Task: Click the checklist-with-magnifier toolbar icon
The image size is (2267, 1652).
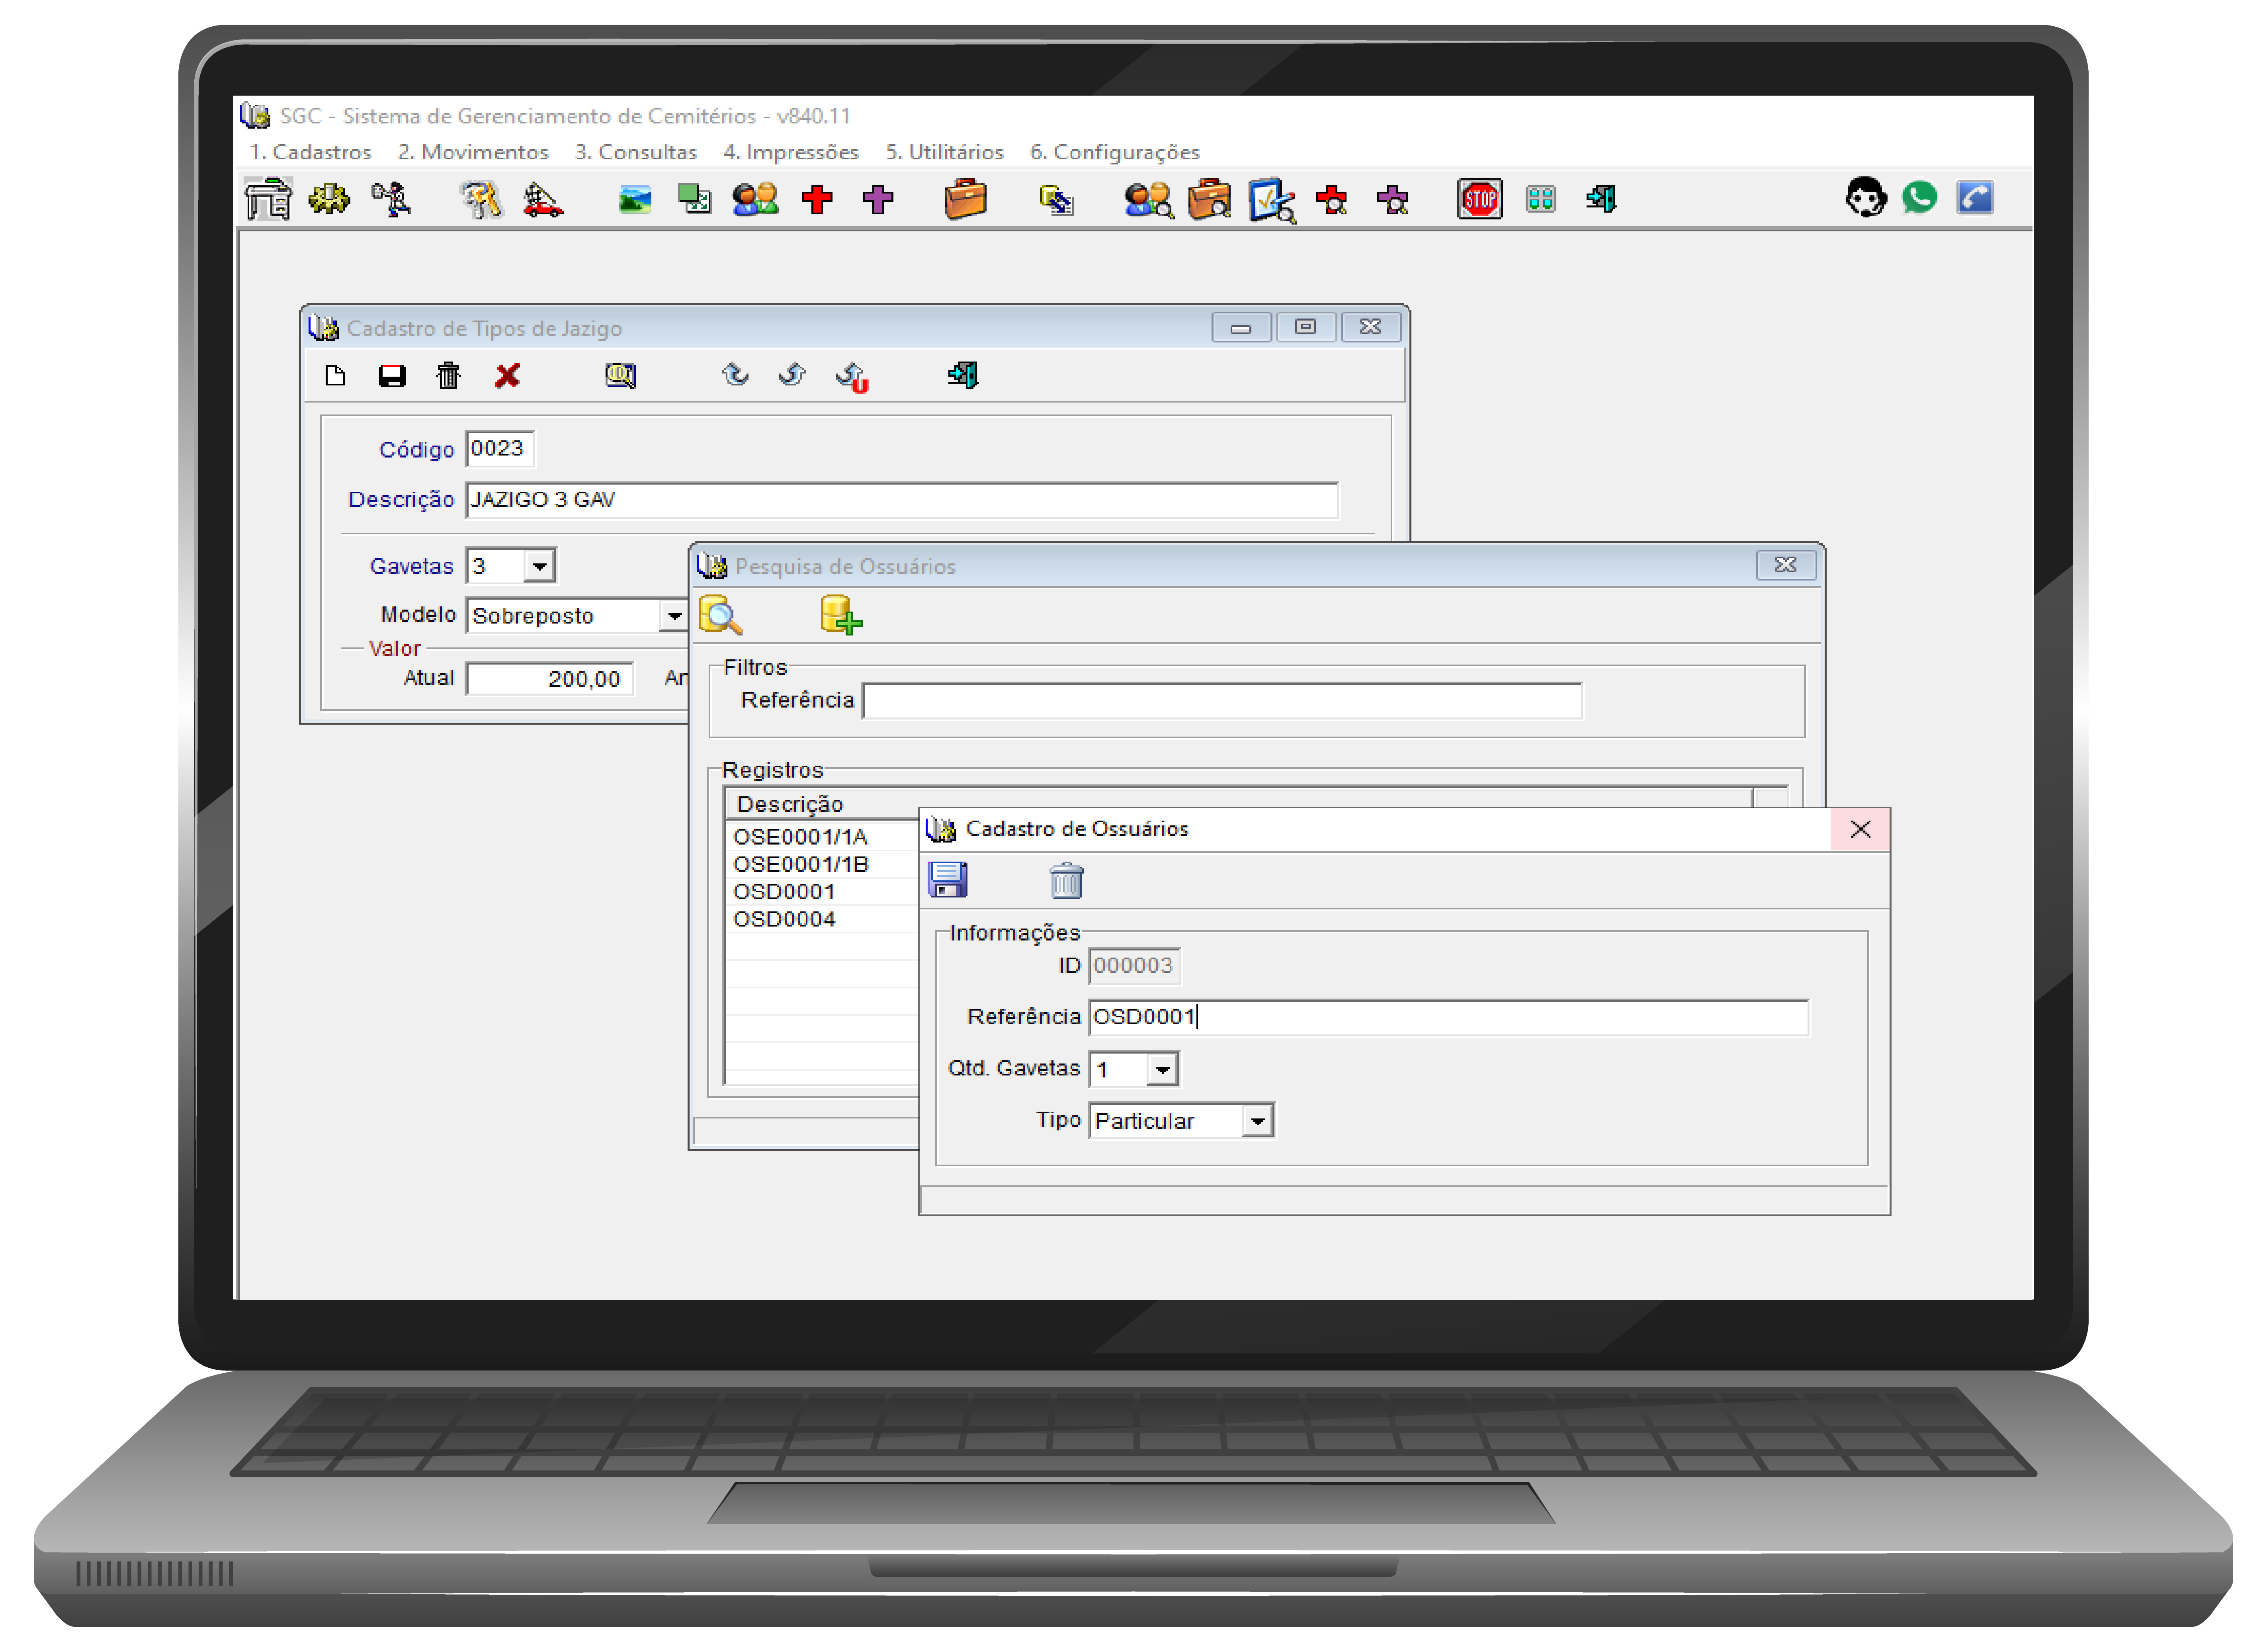Action: 1272,200
